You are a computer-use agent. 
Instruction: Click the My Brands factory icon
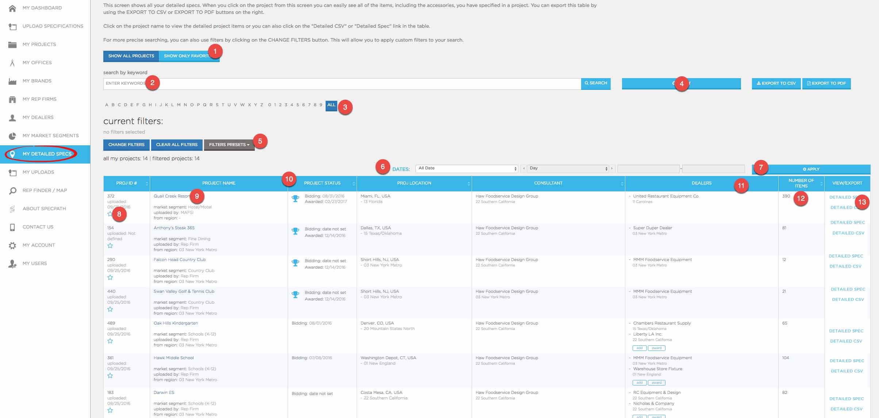click(12, 81)
